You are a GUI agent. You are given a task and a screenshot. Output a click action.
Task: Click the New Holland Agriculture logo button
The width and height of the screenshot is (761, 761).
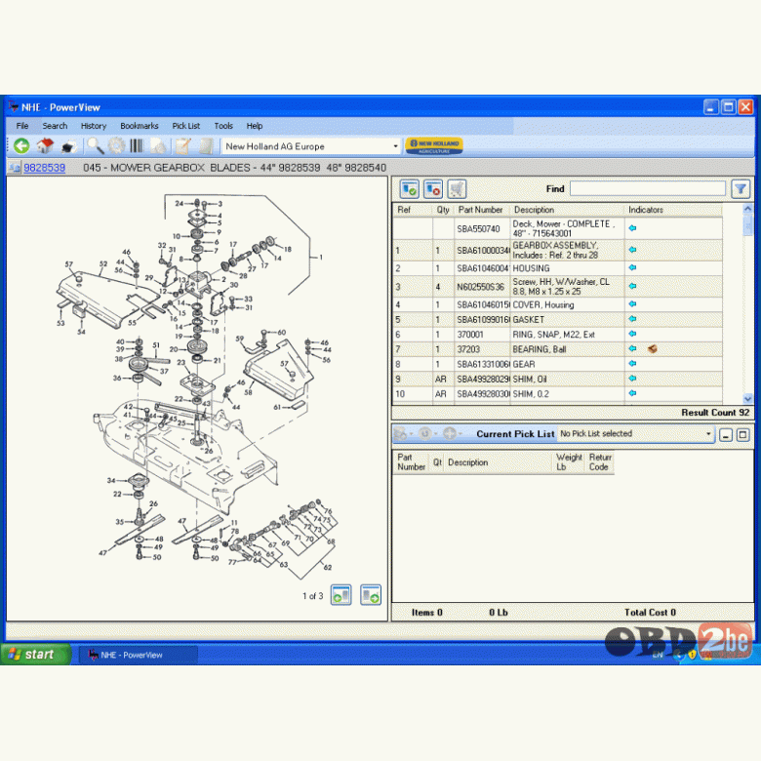(x=434, y=145)
